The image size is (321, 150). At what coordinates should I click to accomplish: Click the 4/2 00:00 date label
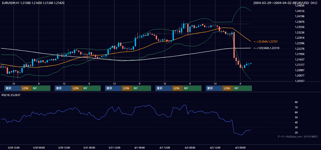pos(190,147)
